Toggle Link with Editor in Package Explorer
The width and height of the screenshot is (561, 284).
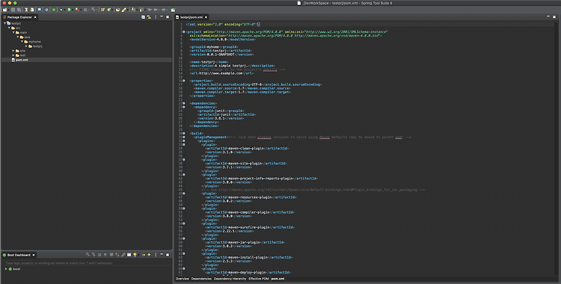[x=149, y=17]
